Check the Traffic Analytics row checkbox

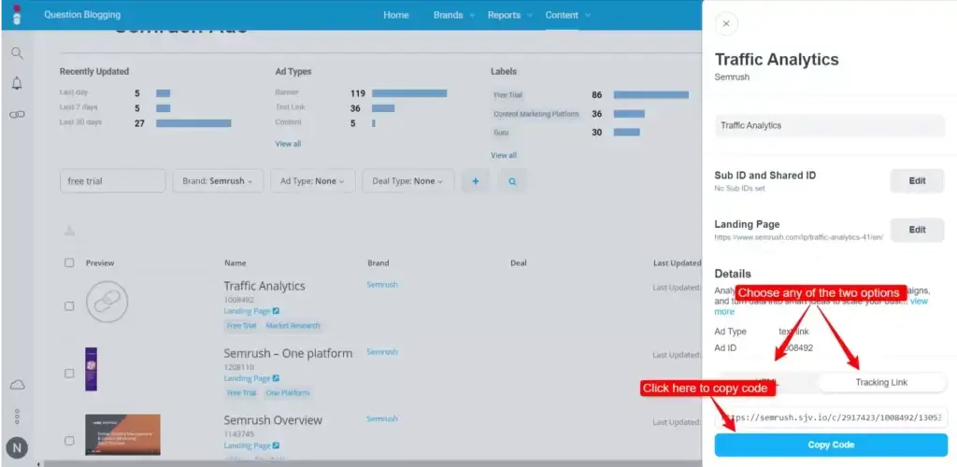(x=69, y=306)
